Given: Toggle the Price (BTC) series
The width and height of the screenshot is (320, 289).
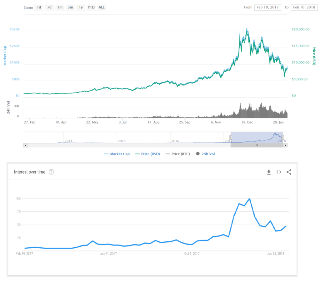Looking at the screenshot, I should coord(178,154).
